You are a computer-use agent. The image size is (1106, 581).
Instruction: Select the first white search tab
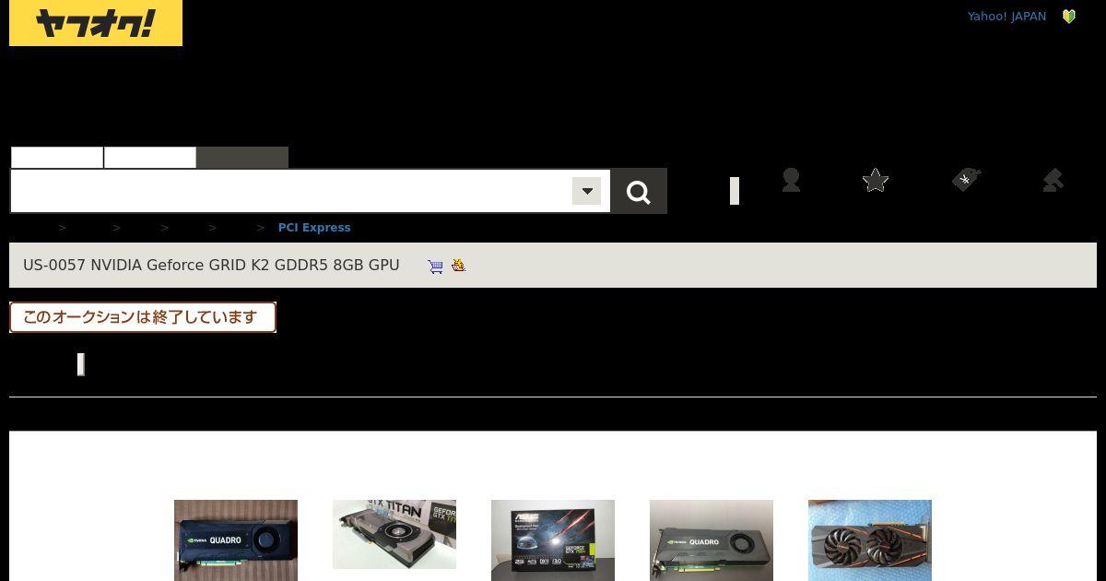coord(57,158)
